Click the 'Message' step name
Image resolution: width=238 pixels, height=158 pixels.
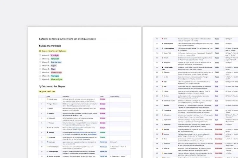pyautogui.click(x=51, y=123)
